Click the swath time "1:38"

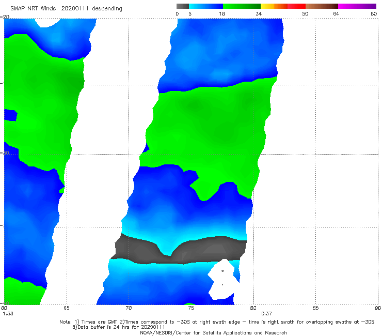[x=8, y=314]
